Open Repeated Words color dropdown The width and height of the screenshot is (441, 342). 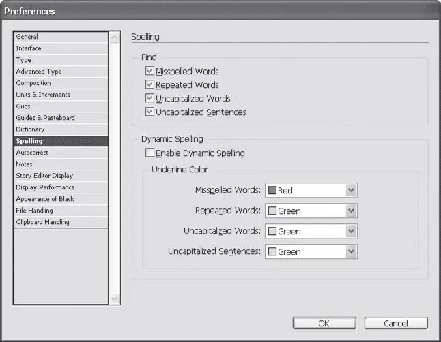click(351, 211)
